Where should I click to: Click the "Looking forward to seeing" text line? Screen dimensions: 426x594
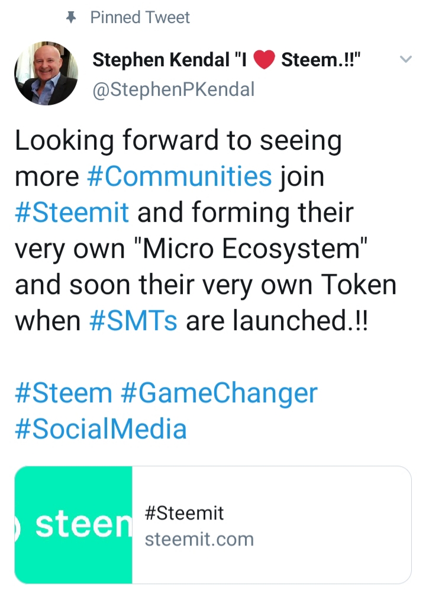(178, 141)
